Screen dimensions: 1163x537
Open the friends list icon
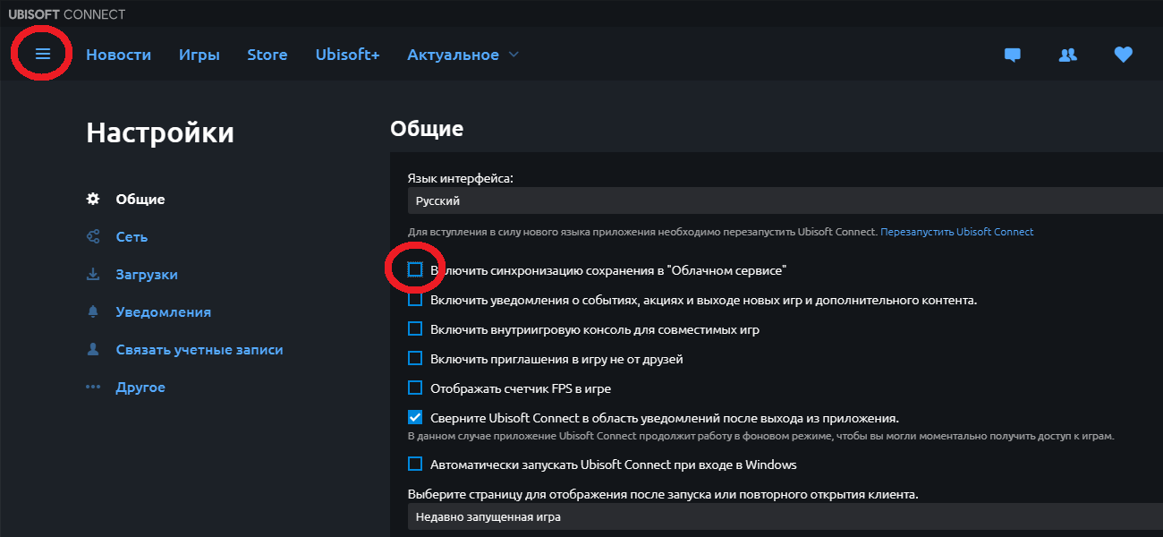(x=1067, y=55)
